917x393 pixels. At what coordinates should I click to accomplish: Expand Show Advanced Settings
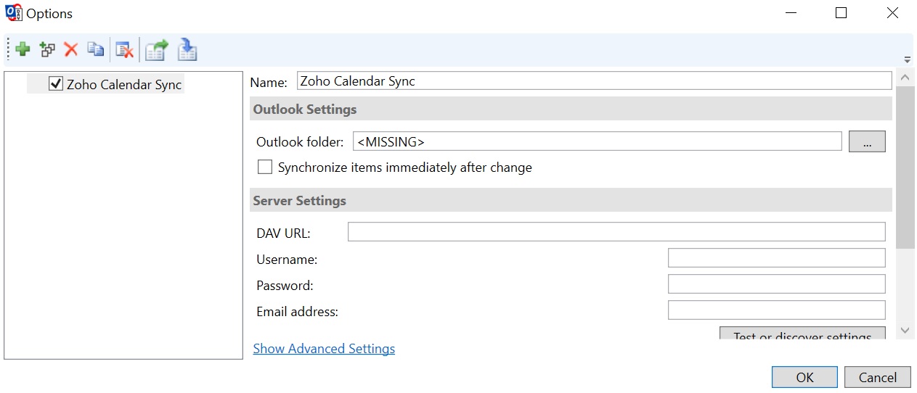tap(324, 349)
